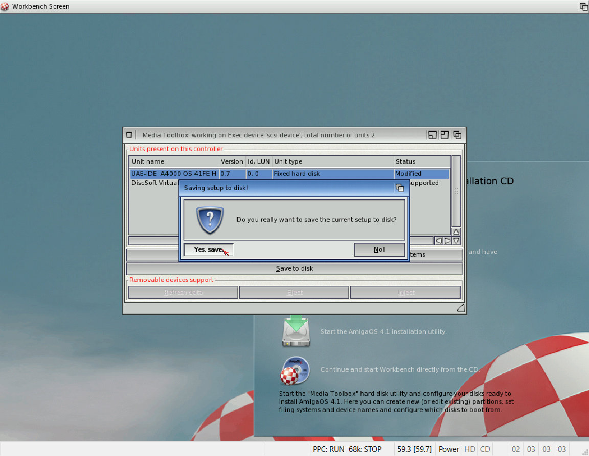Click the Unit name column header
This screenshot has width=589, height=456.
[174, 162]
